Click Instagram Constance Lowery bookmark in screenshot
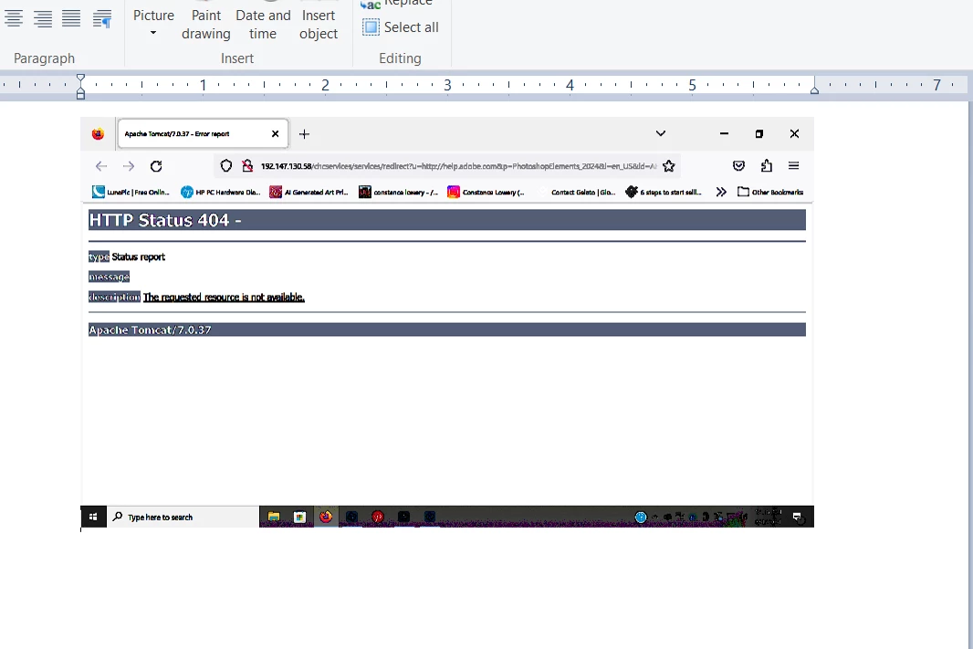 pos(486,193)
